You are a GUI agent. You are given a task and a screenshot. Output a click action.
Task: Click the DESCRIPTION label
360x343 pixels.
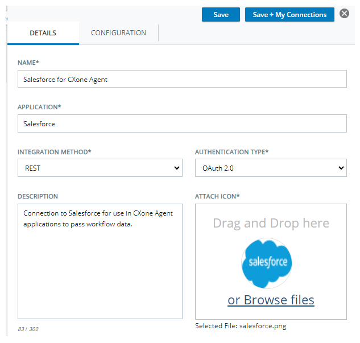click(38, 196)
